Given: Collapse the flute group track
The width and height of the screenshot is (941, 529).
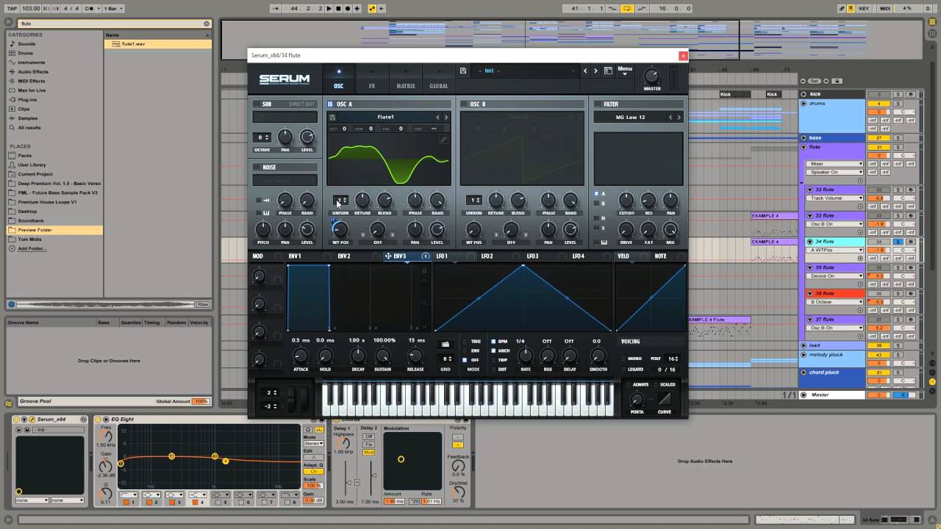Looking at the screenshot, I should (x=804, y=147).
